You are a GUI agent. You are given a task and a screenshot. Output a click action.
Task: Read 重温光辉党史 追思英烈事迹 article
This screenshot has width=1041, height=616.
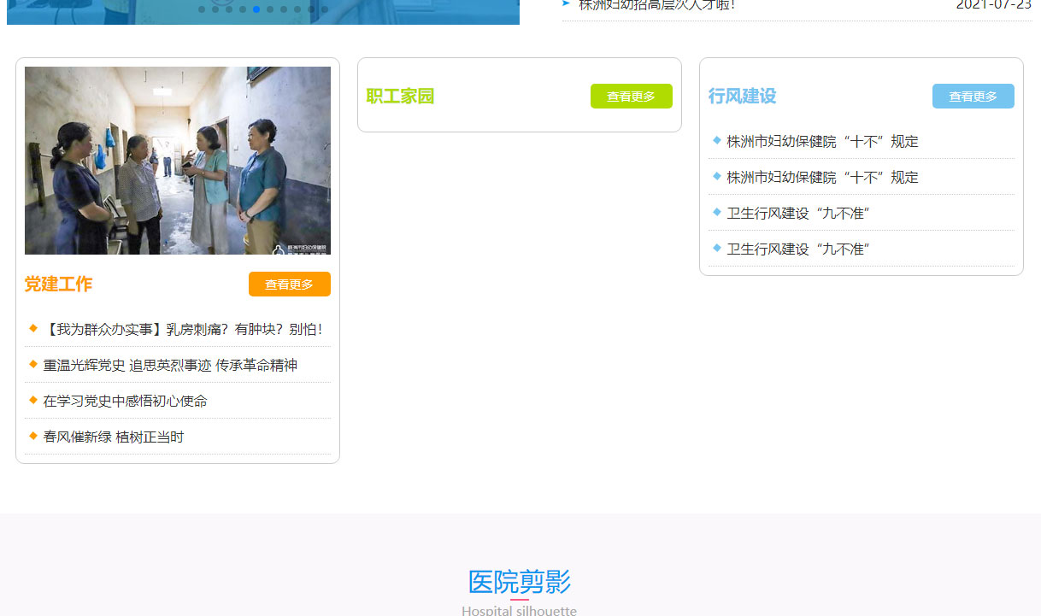tap(170, 365)
